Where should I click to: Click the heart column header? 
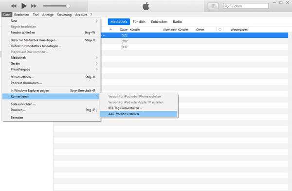click(x=220, y=30)
